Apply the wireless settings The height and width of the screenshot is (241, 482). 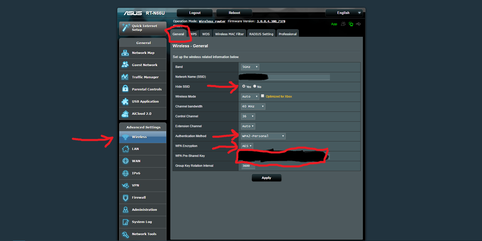266,178
